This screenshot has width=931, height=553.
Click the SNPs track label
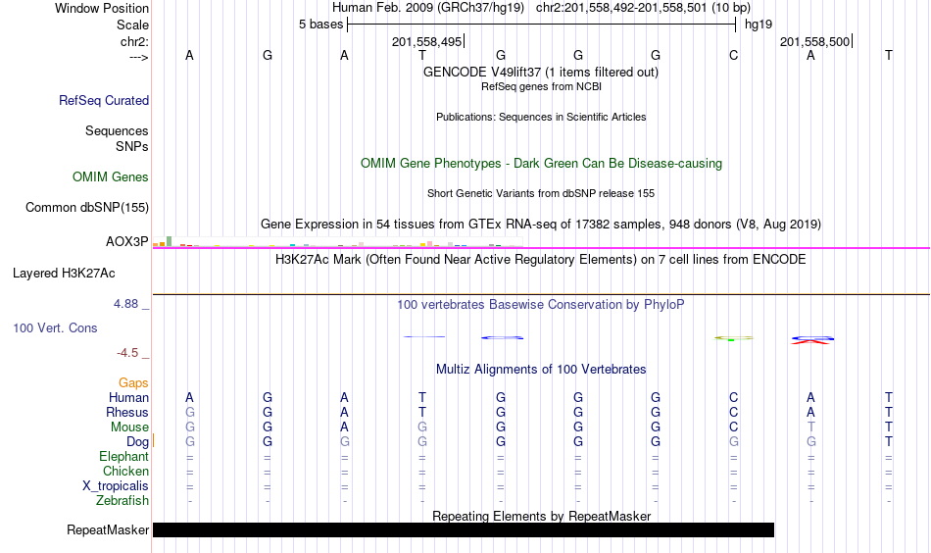132,146
